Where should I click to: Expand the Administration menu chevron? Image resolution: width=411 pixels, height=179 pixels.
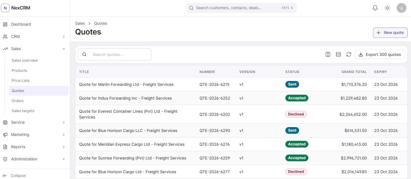(x=64, y=159)
